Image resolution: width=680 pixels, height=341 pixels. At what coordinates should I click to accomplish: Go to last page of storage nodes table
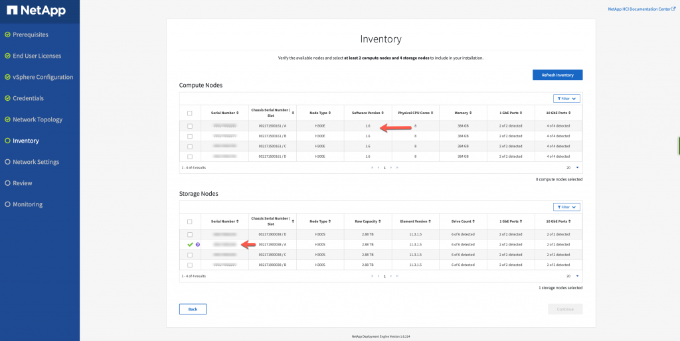point(397,276)
